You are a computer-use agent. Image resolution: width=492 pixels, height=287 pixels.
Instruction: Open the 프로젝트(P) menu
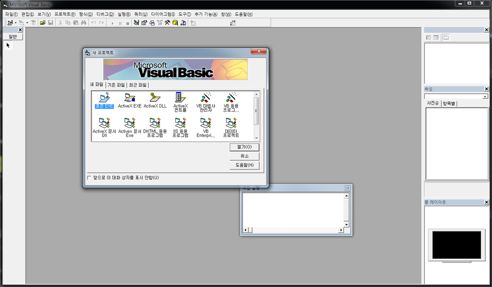tap(65, 14)
